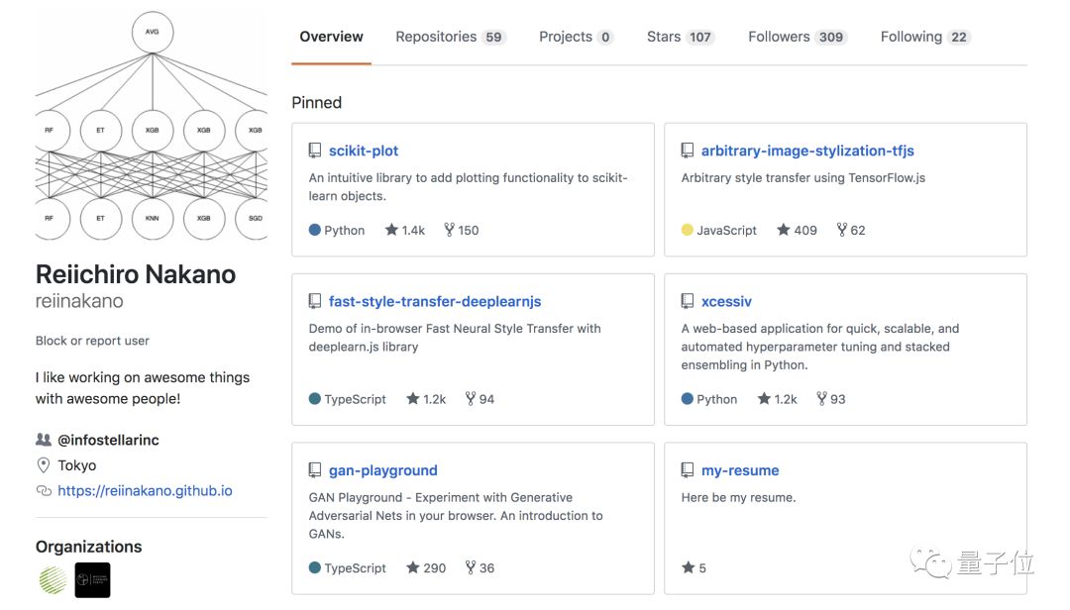1070x610 pixels.
Task: Open the xcessiv repository link
Action: (x=726, y=302)
